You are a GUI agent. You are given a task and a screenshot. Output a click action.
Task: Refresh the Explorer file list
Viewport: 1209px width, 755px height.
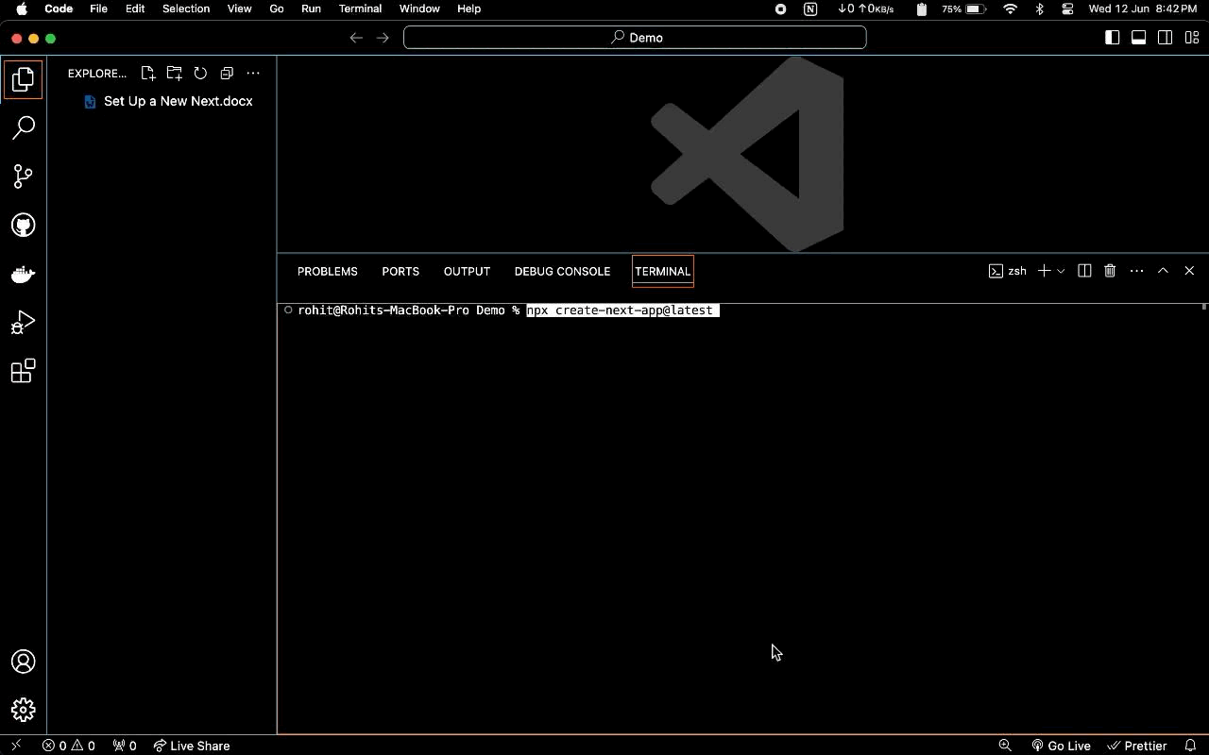click(200, 73)
